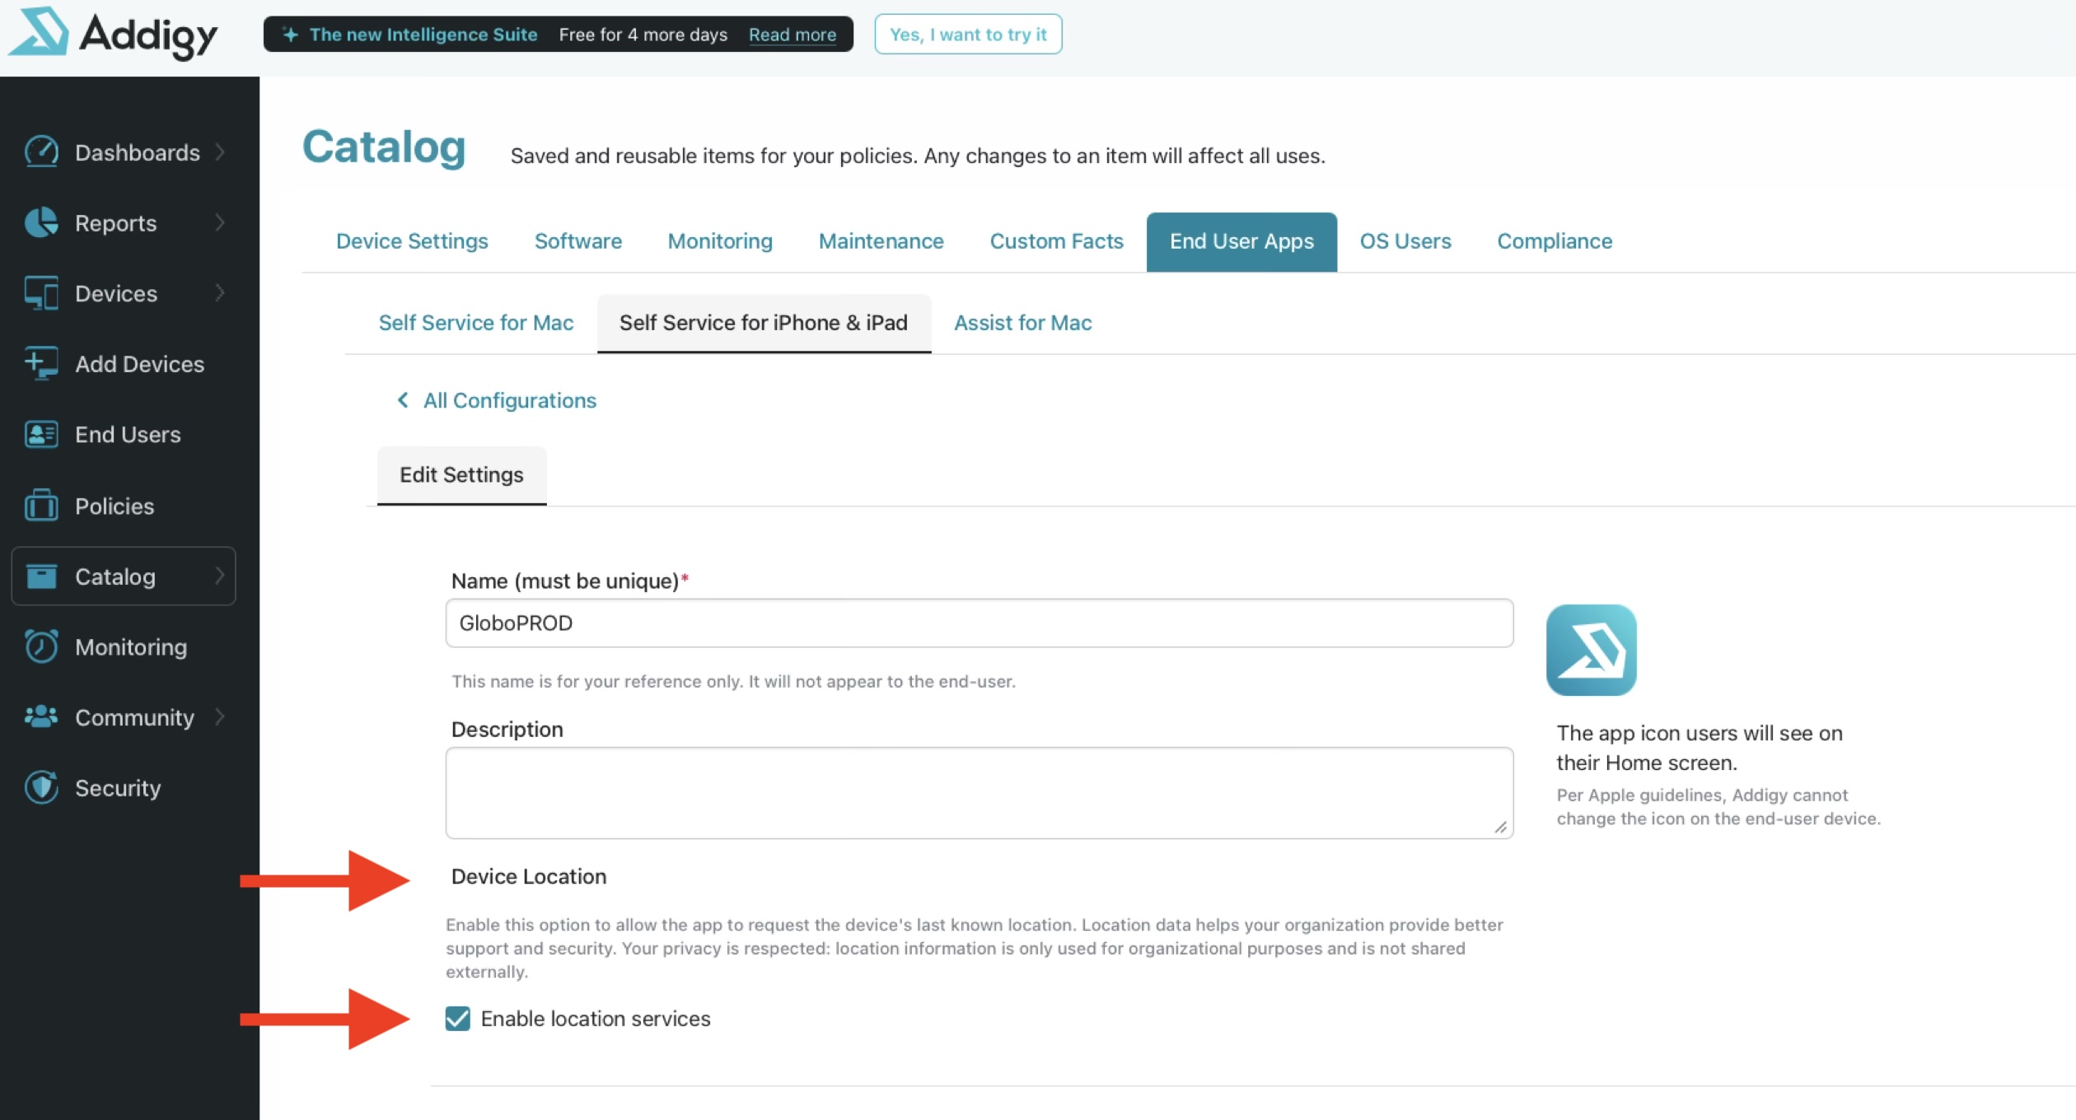Select Self Service for Mac subtab

pos(476,323)
